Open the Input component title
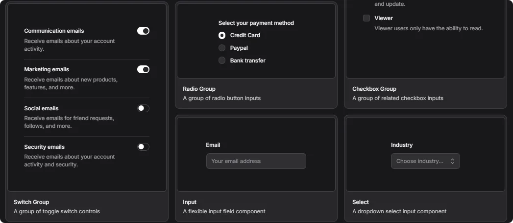The height and width of the screenshot is (223, 513). coord(190,202)
